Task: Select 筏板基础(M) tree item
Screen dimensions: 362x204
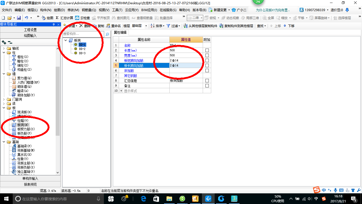Action: (x=26, y=150)
